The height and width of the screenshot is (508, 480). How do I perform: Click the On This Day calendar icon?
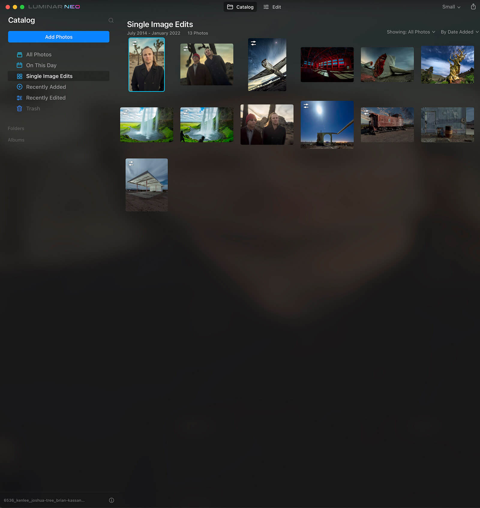[19, 65]
